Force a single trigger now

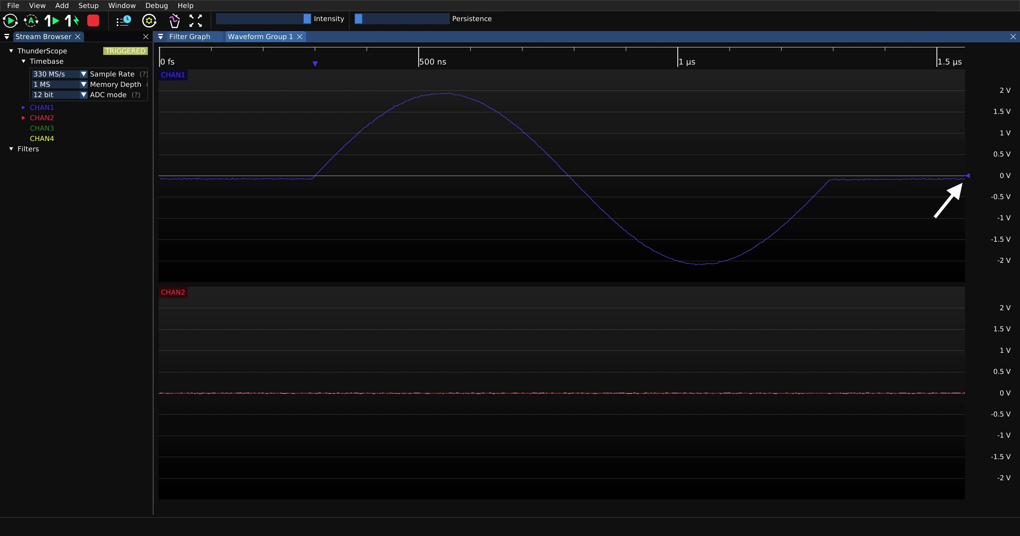[72, 21]
